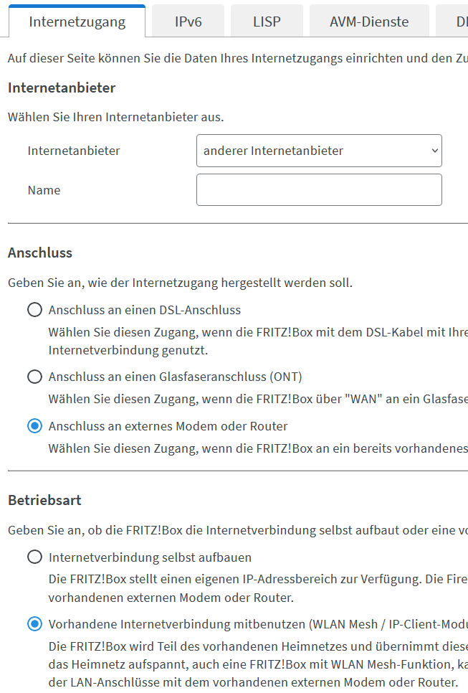Click the text 'Geben Sie an, wie der Internetzugang hergestellt werden soll.'

point(180,283)
